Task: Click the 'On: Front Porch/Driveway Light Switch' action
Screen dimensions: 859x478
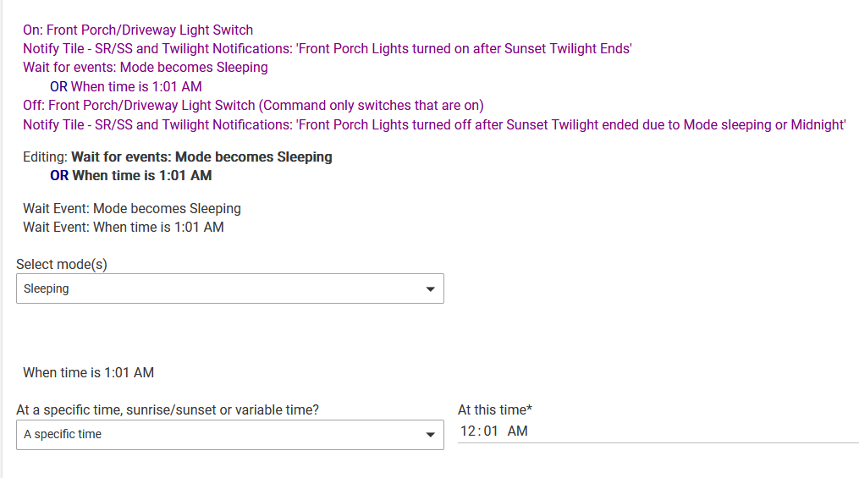Action: (138, 30)
